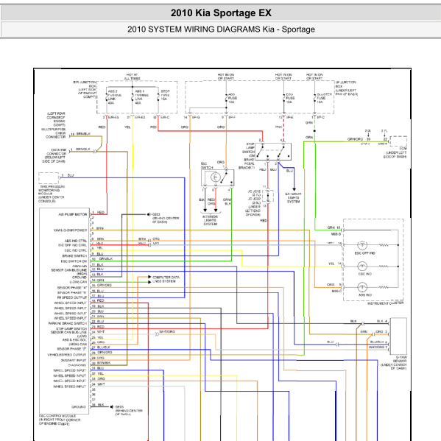Click the ABS fuse 10A symbol
This screenshot has width=441, height=441.
(226, 99)
